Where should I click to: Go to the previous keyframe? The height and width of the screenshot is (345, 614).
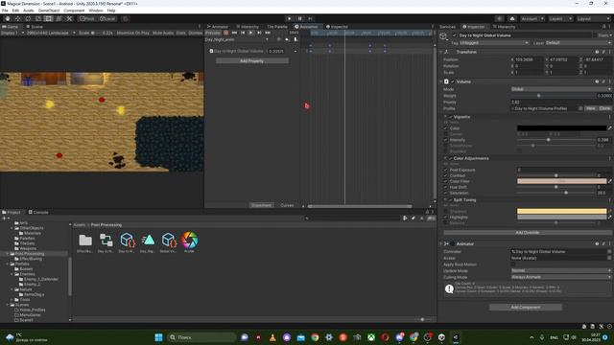pyautogui.click(x=243, y=33)
